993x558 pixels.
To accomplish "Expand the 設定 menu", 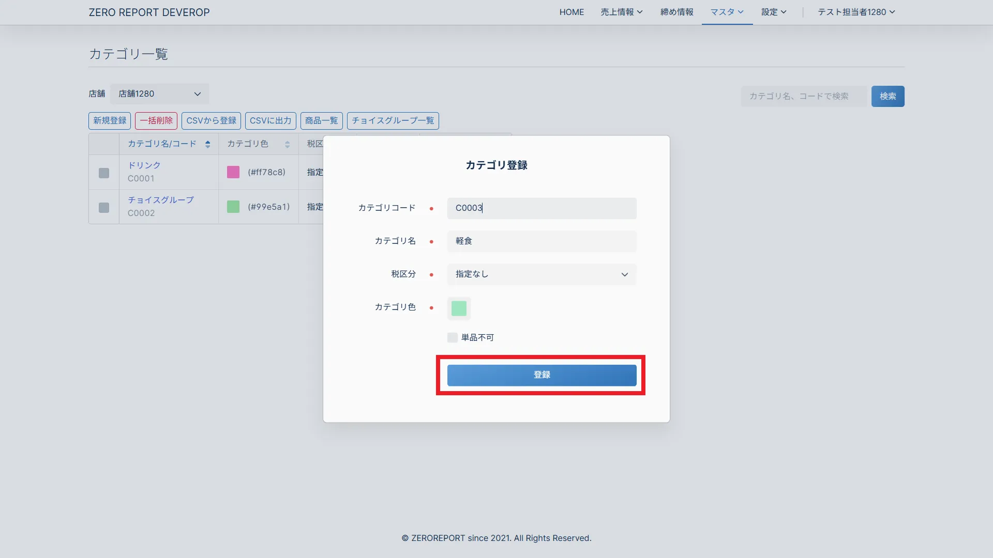I will (x=773, y=12).
